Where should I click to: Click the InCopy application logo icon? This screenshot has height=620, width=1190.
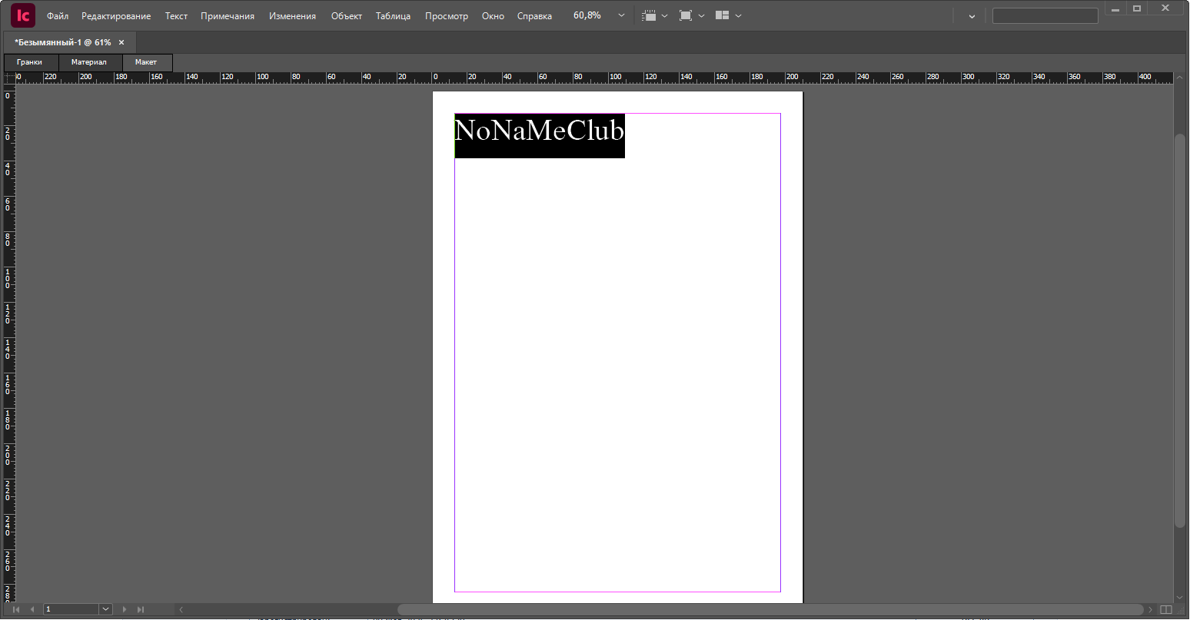pos(23,15)
